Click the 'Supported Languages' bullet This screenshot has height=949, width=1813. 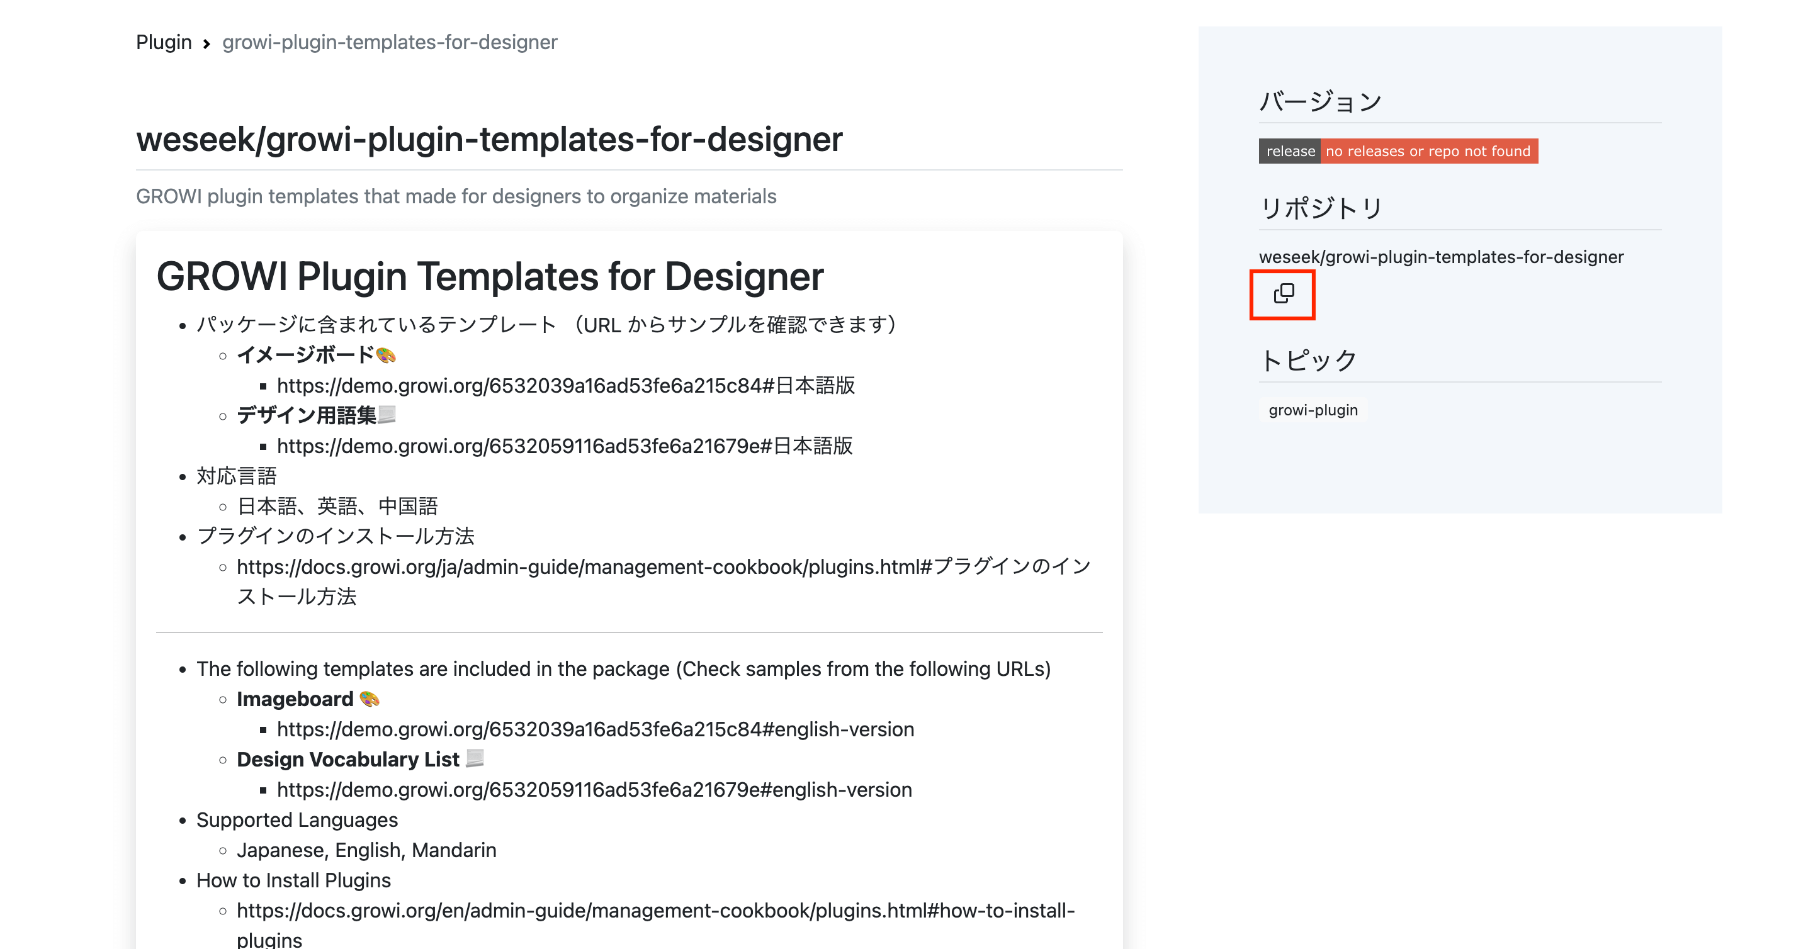click(x=297, y=820)
